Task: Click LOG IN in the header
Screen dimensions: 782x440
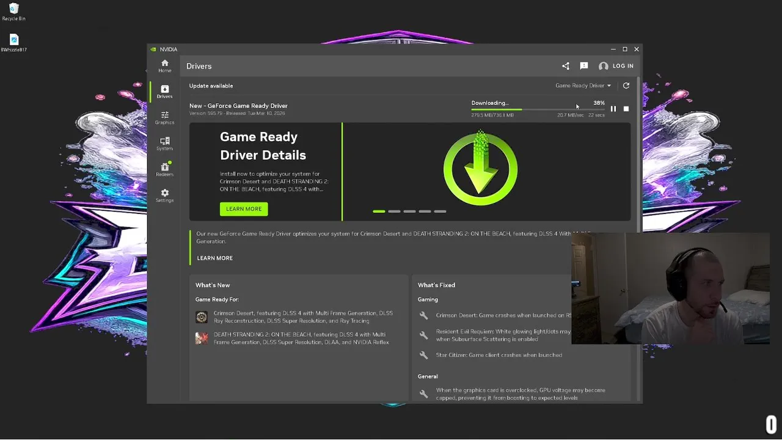Action: pos(623,66)
